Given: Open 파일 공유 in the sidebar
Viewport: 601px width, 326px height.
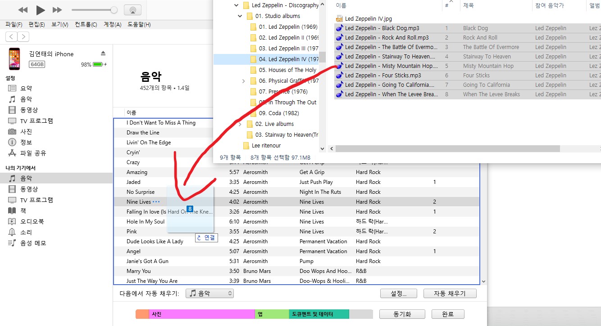Looking at the screenshot, I should click(33, 153).
